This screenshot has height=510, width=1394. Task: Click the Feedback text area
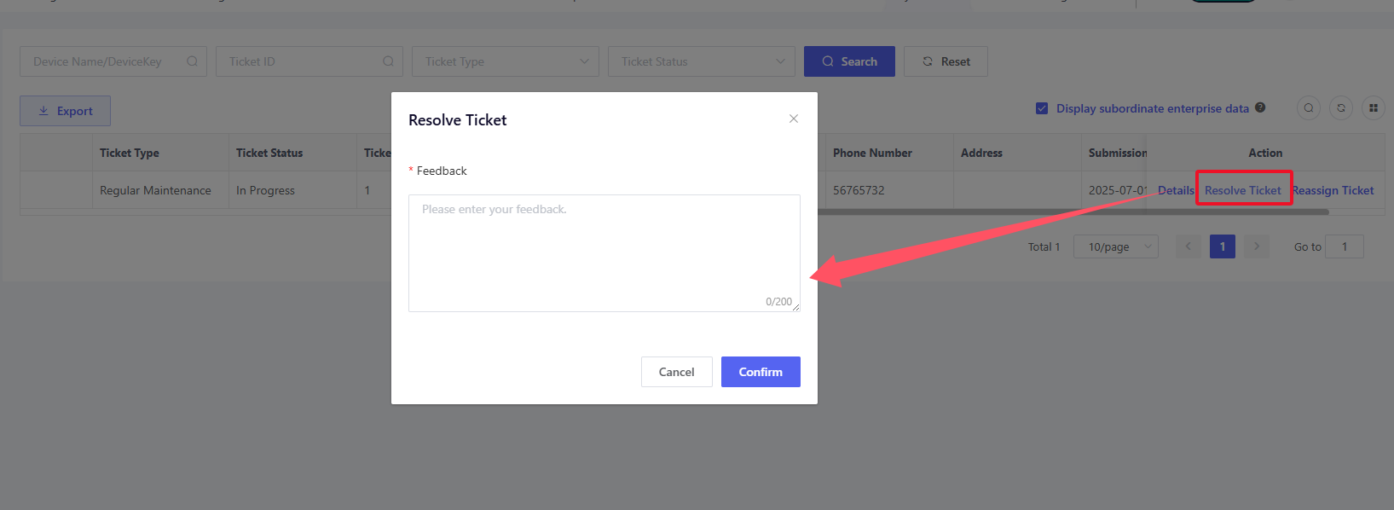coord(604,252)
